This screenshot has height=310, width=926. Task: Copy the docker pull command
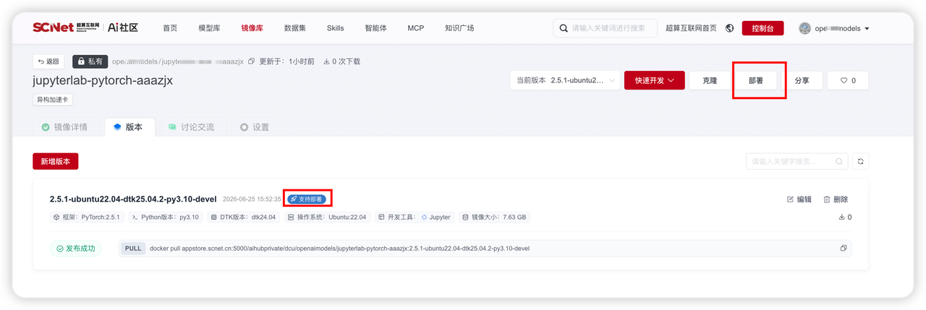(844, 249)
